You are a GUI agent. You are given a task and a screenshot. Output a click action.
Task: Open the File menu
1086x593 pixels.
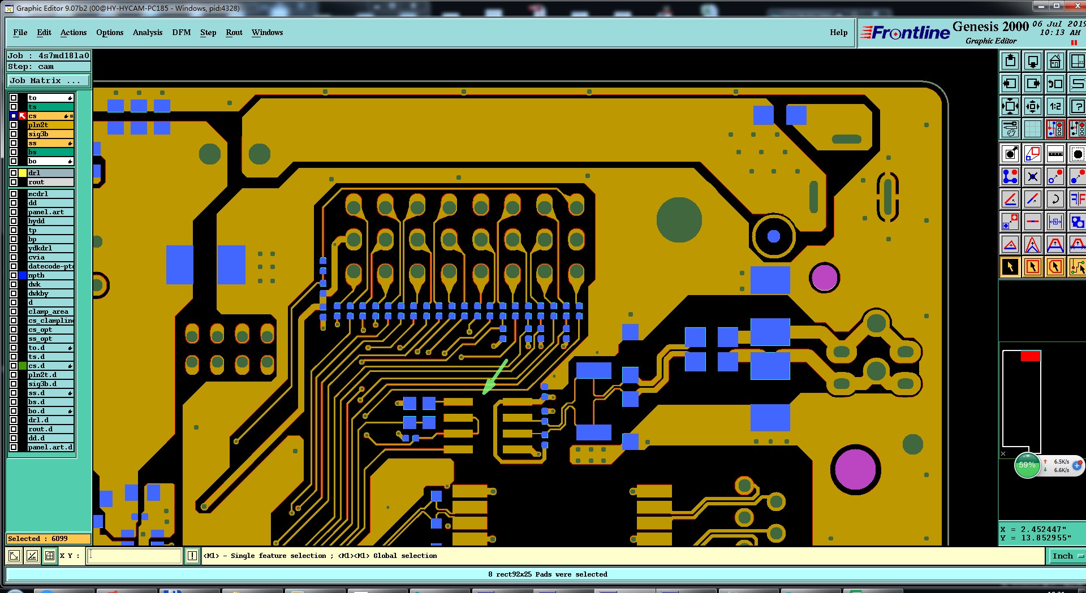pyautogui.click(x=20, y=32)
